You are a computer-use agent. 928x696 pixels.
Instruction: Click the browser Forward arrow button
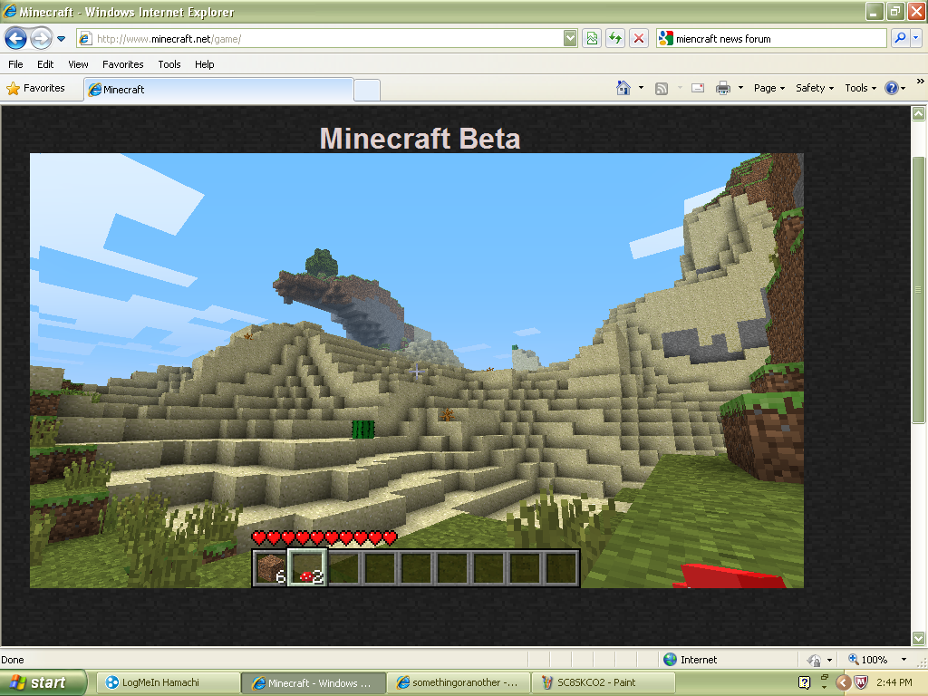click(40, 39)
